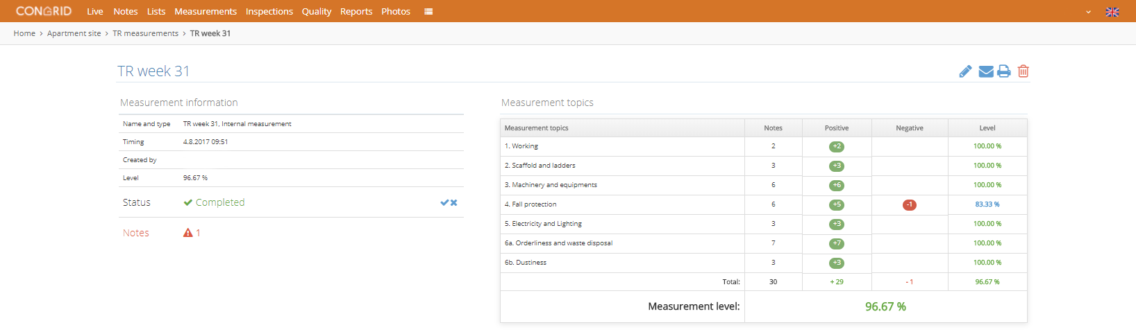
Task: Open the Quality menu
Action: point(317,11)
